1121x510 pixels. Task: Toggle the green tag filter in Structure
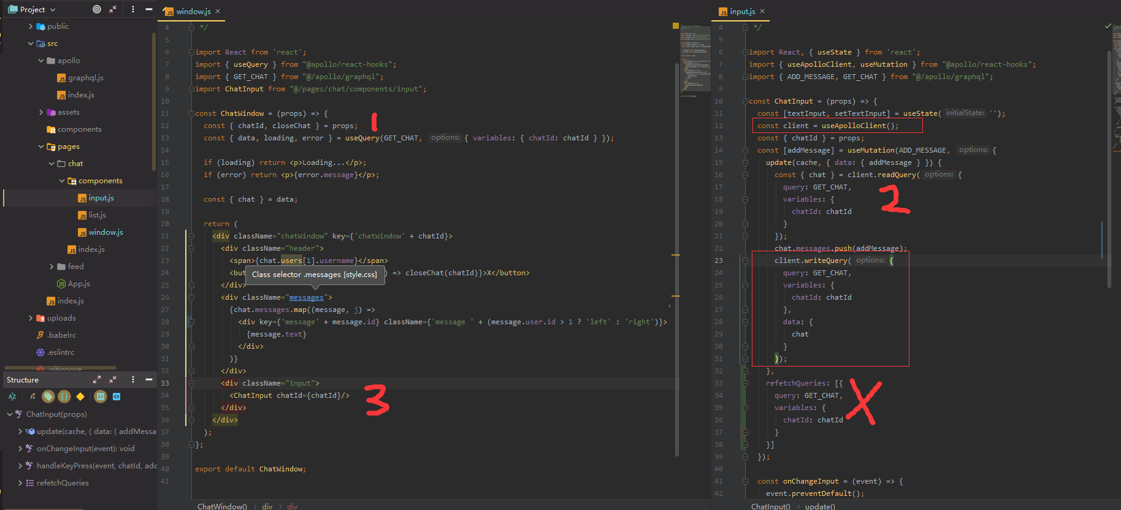[48, 397]
